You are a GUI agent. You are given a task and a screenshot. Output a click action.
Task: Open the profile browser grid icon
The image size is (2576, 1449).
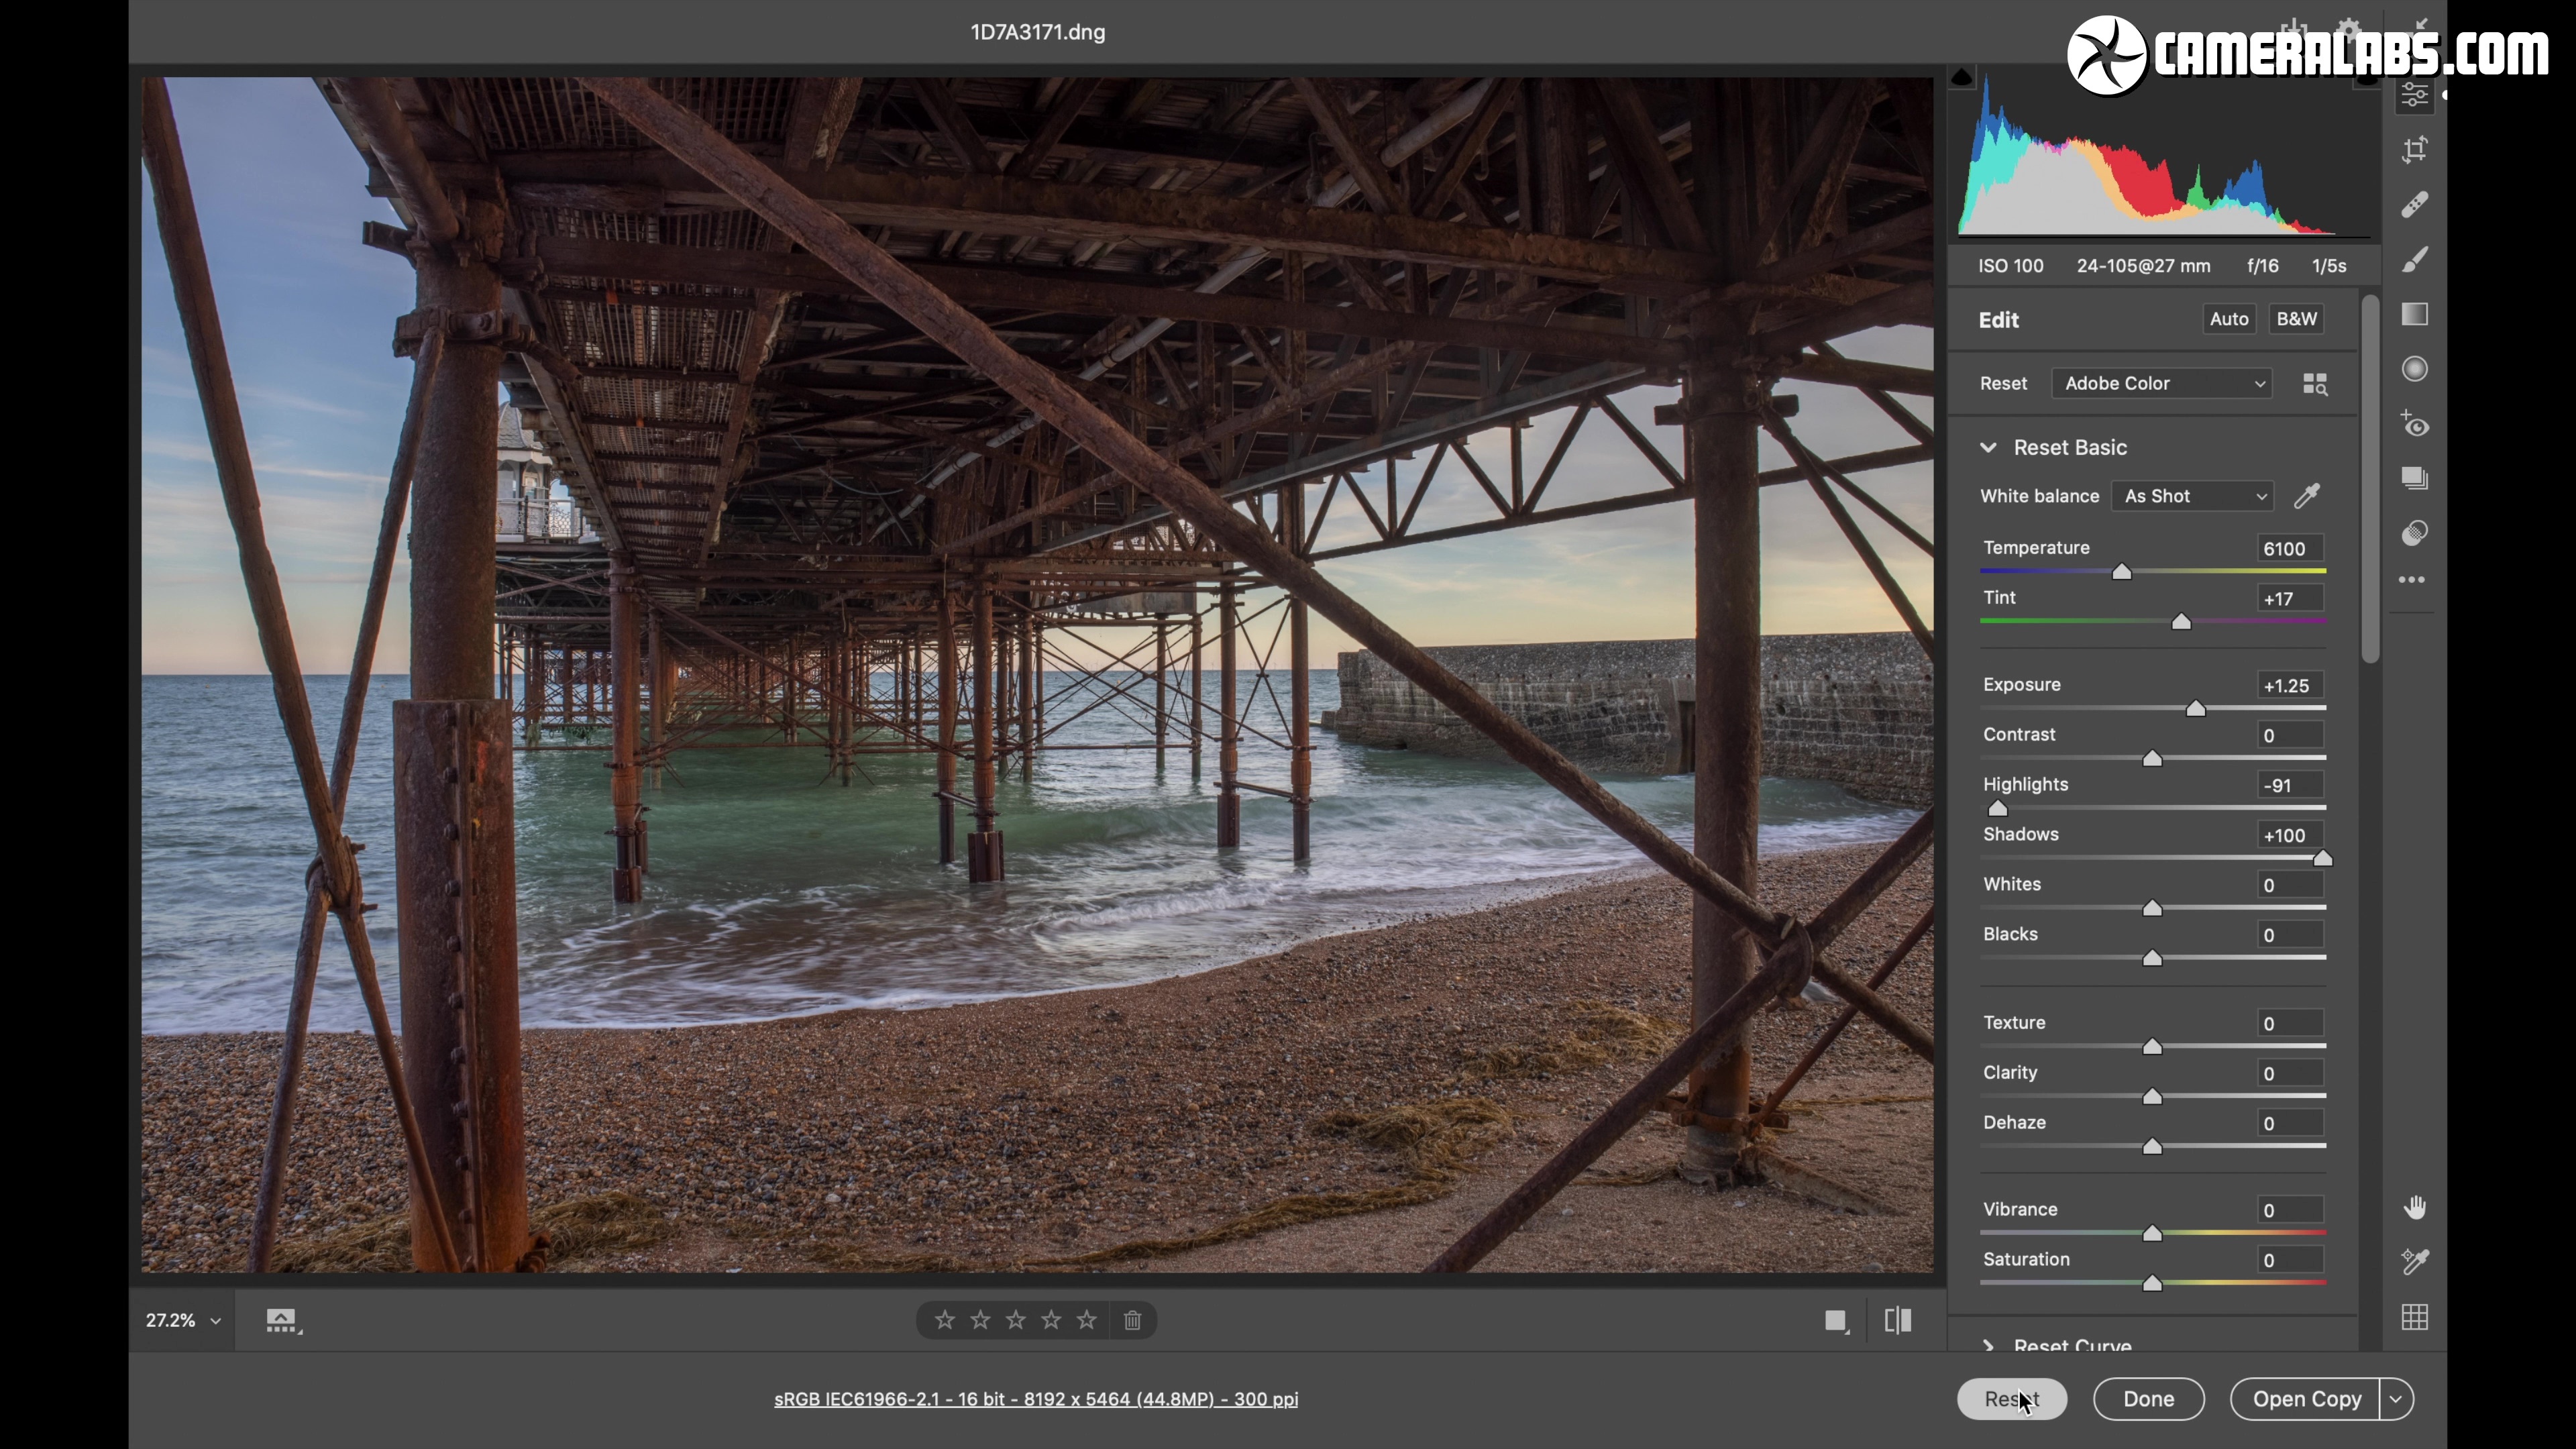pyautogui.click(x=2315, y=384)
